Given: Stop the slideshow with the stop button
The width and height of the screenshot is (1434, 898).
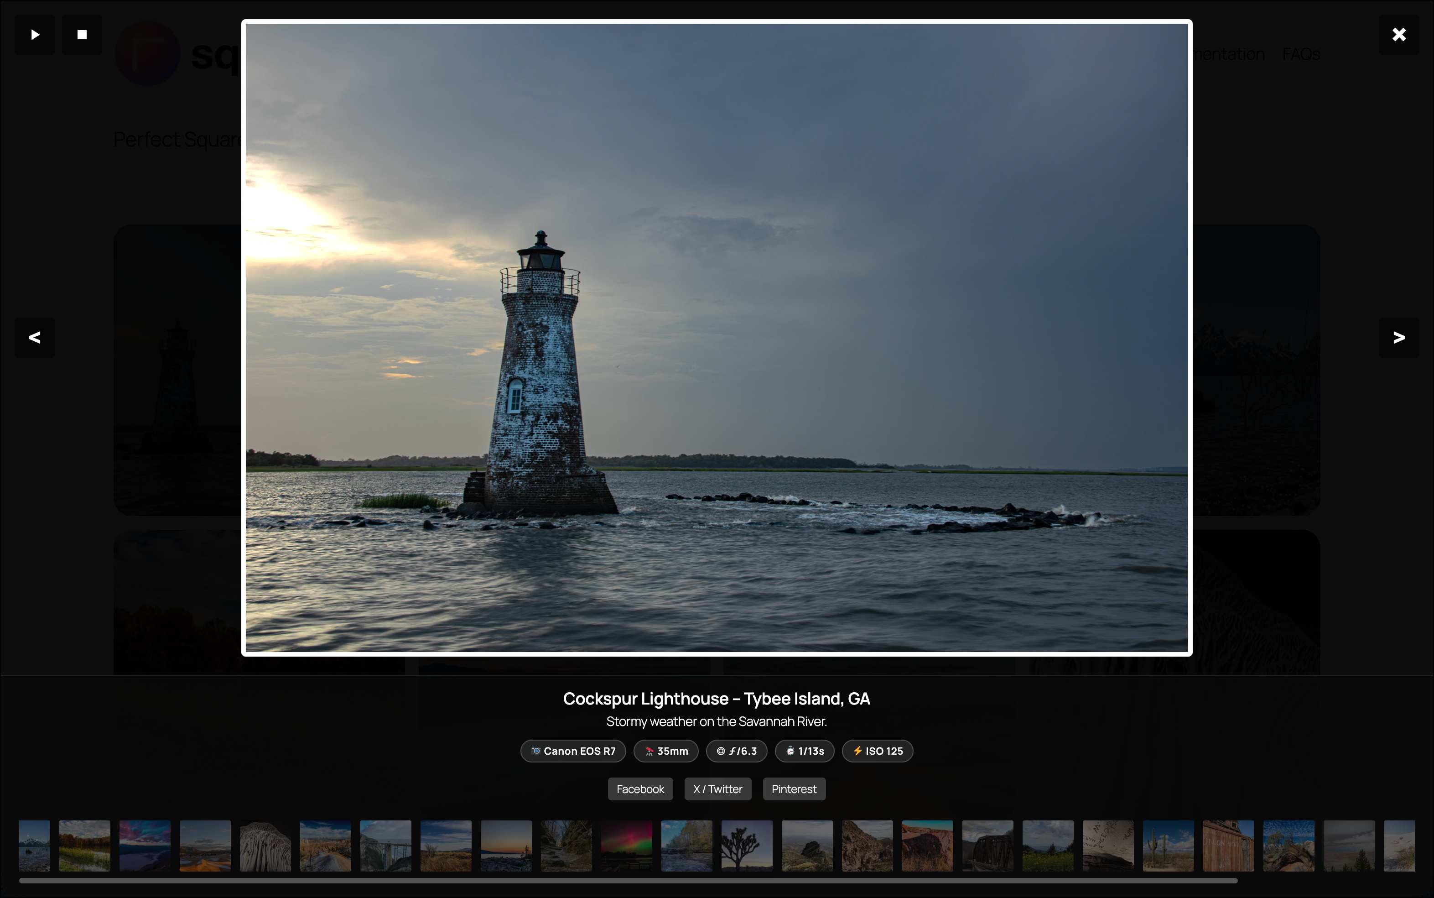Looking at the screenshot, I should pyautogui.click(x=82, y=34).
